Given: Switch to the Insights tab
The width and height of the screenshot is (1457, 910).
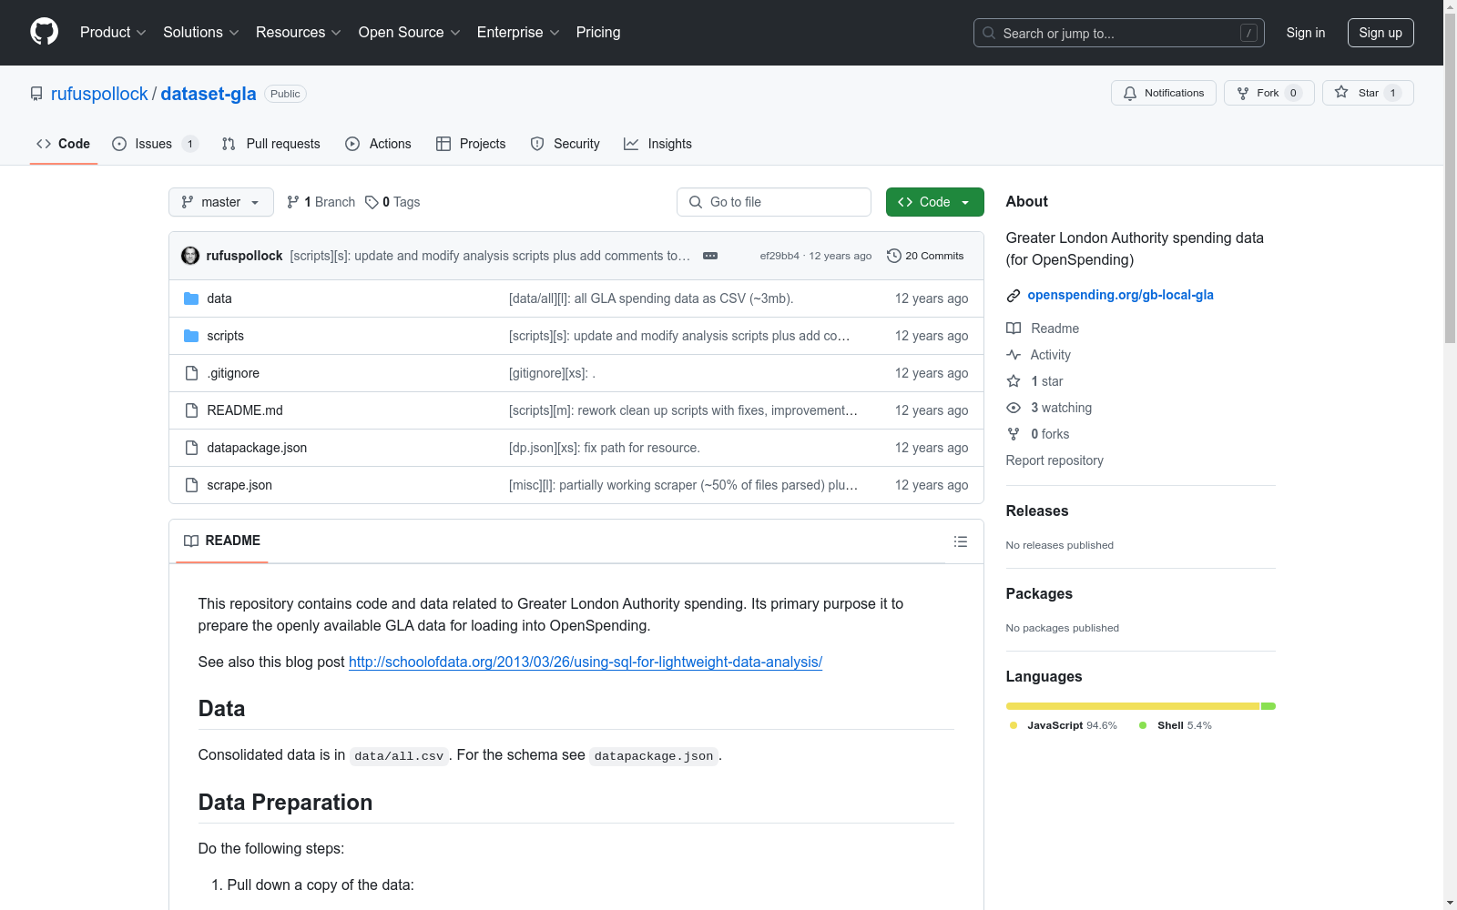Looking at the screenshot, I should pos(657,144).
